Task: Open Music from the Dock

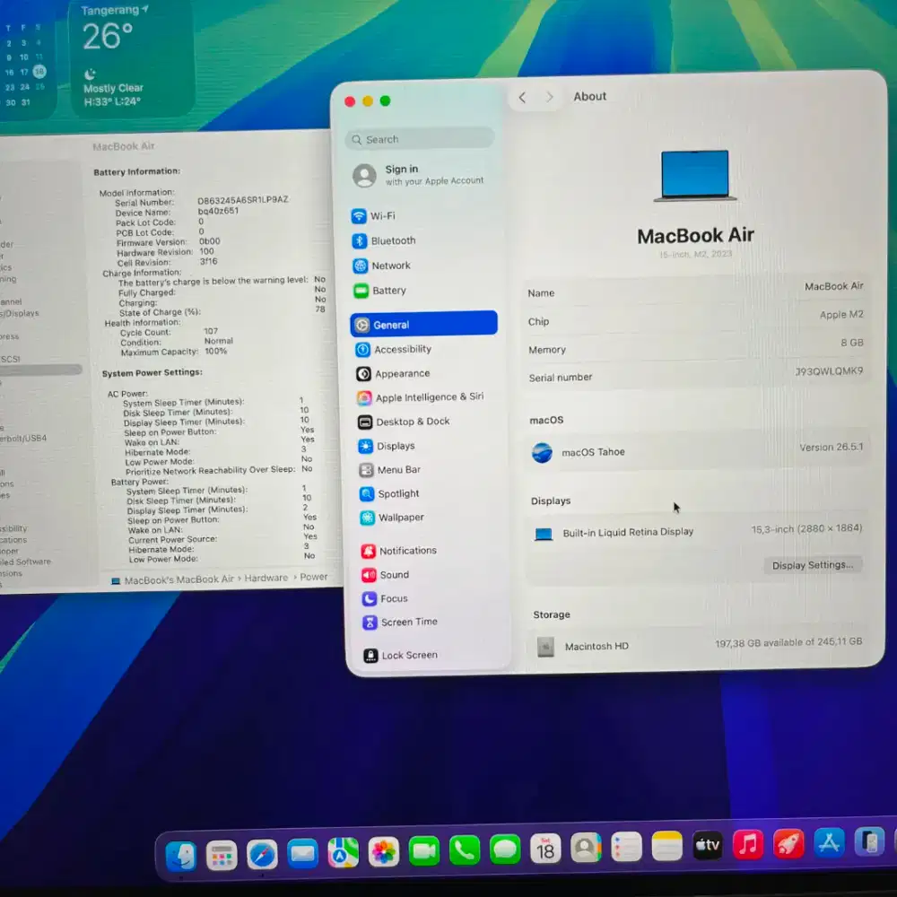Action: [748, 844]
